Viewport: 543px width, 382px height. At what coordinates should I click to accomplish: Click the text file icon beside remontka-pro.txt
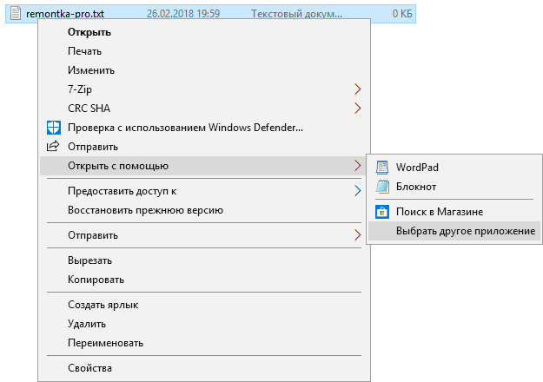[16, 14]
